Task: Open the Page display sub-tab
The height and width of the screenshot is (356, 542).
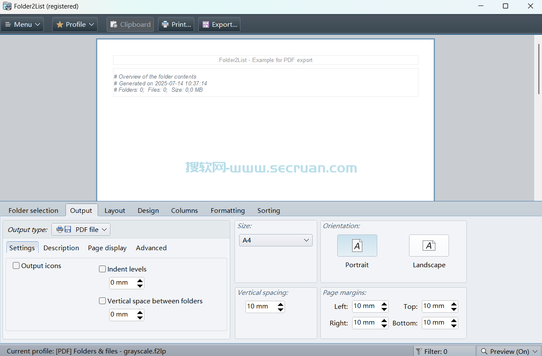Action: 107,248
